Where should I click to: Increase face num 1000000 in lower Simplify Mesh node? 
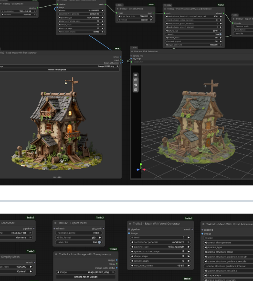tap(31, 267)
